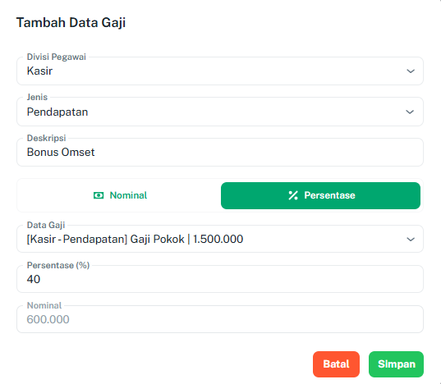Click Simpan to save data
Screen dimensions: 441x384
pyautogui.click(x=396, y=364)
